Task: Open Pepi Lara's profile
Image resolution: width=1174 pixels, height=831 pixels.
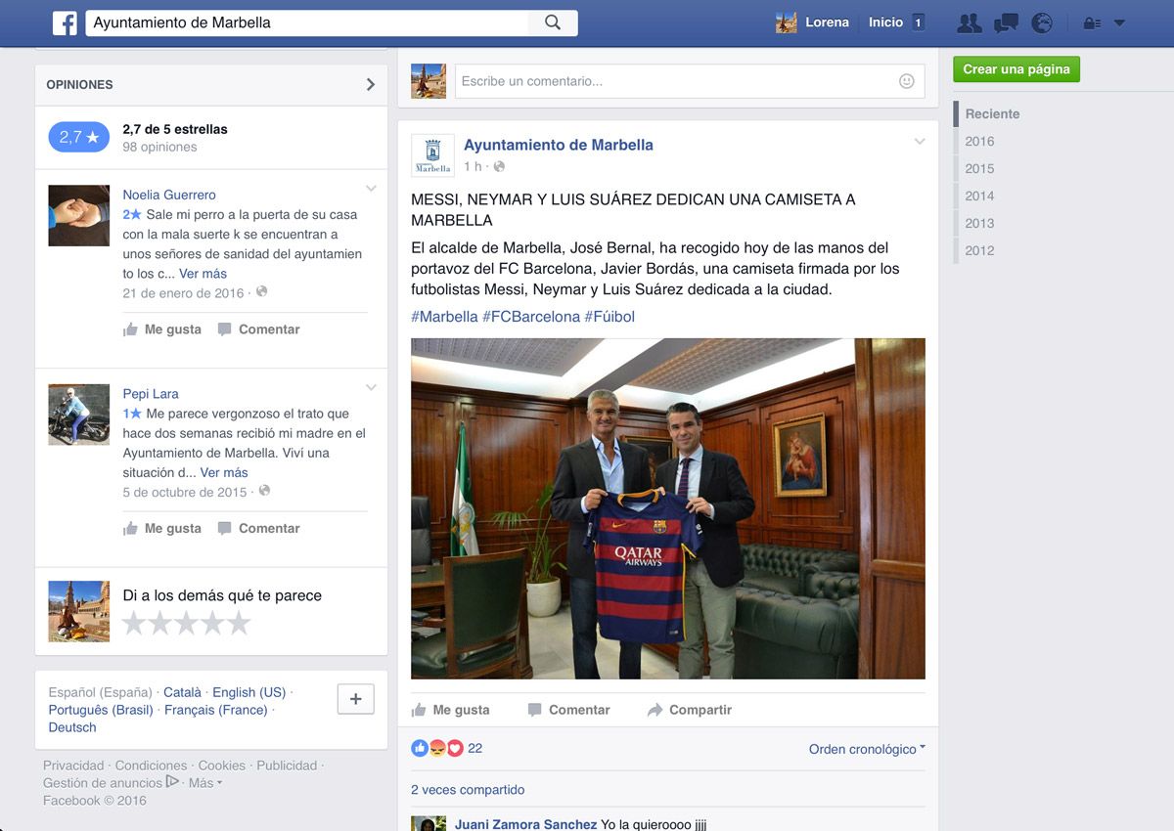Action: coord(151,394)
